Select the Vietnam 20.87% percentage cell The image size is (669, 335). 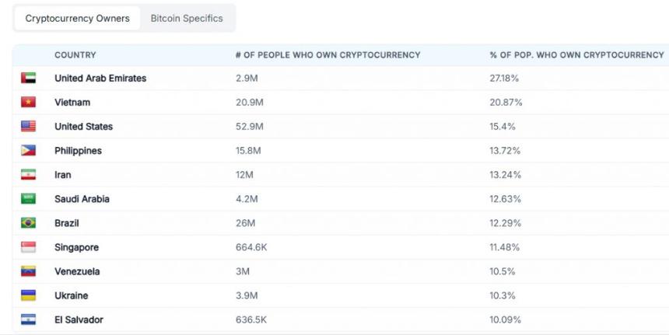click(506, 103)
